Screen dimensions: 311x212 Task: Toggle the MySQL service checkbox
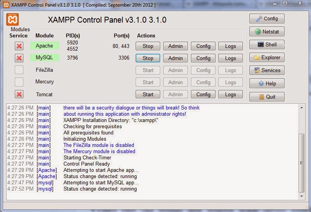(19, 58)
